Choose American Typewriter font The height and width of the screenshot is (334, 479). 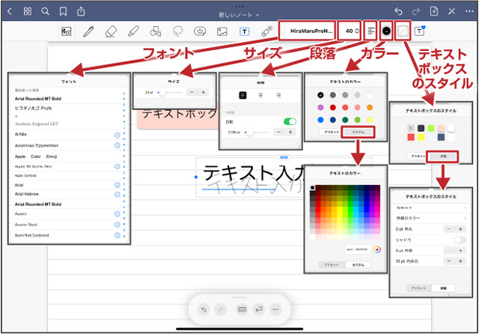36,145
